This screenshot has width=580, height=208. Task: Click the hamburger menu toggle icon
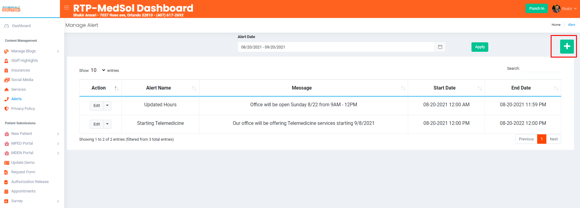coord(66,8)
